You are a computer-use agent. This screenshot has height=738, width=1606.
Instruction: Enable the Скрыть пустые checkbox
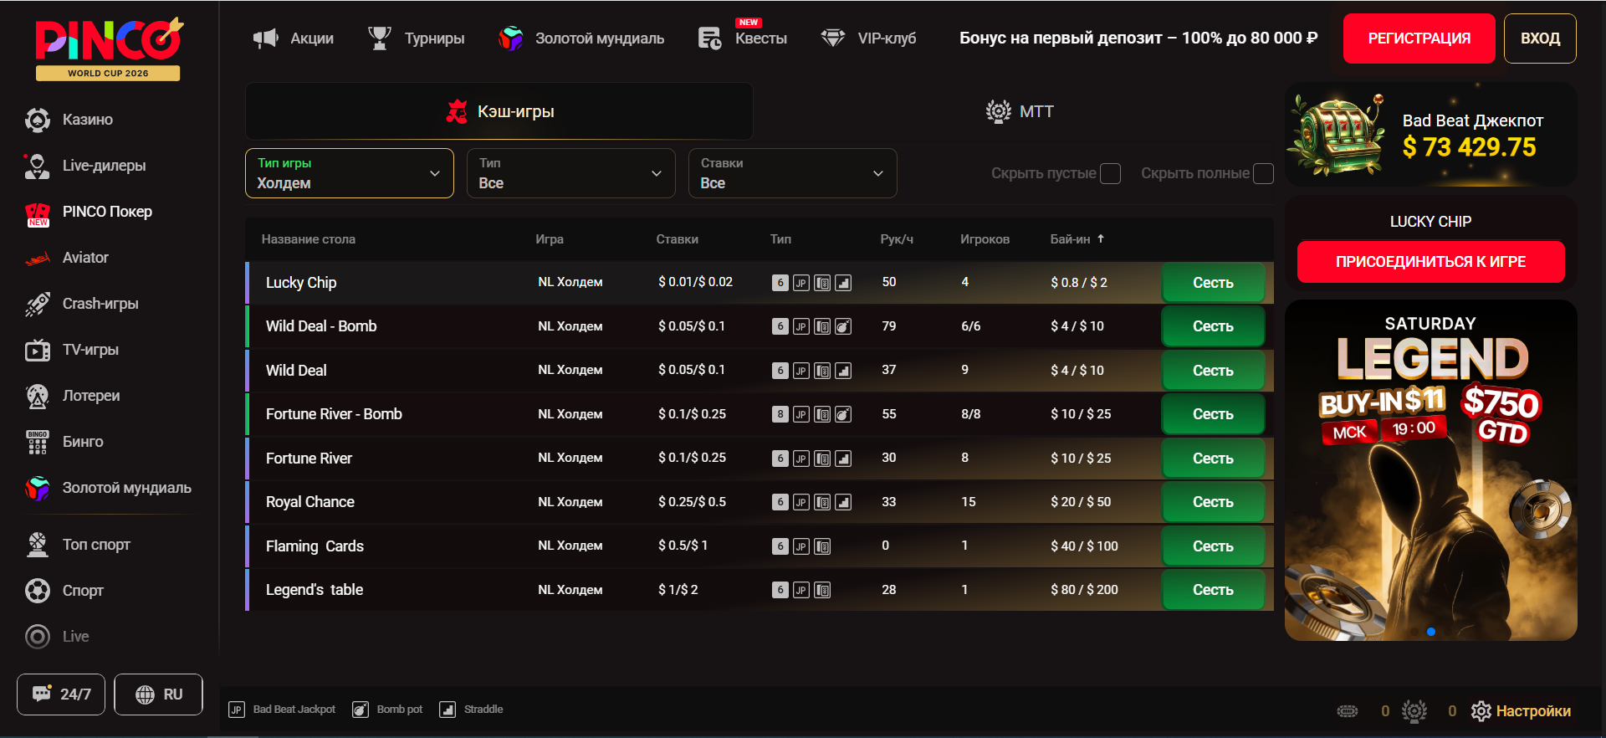click(x=1111, y=173)
